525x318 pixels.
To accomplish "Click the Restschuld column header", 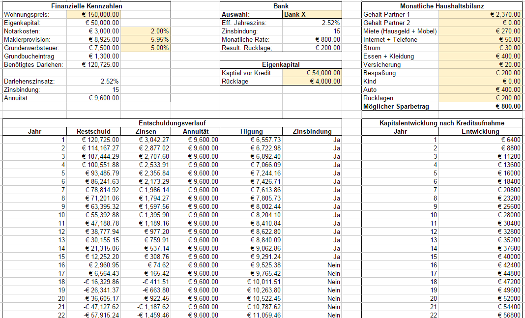I will pos(93,131).
